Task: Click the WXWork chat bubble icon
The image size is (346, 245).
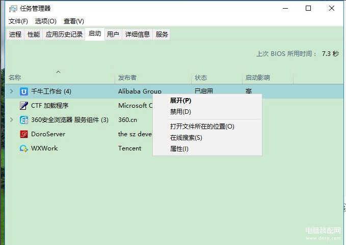Action: click(x=24, y=148)
